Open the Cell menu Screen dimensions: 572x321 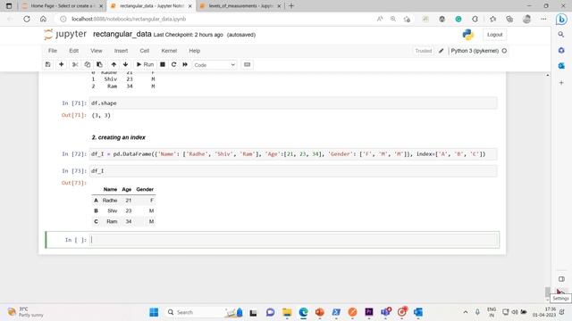145,51
